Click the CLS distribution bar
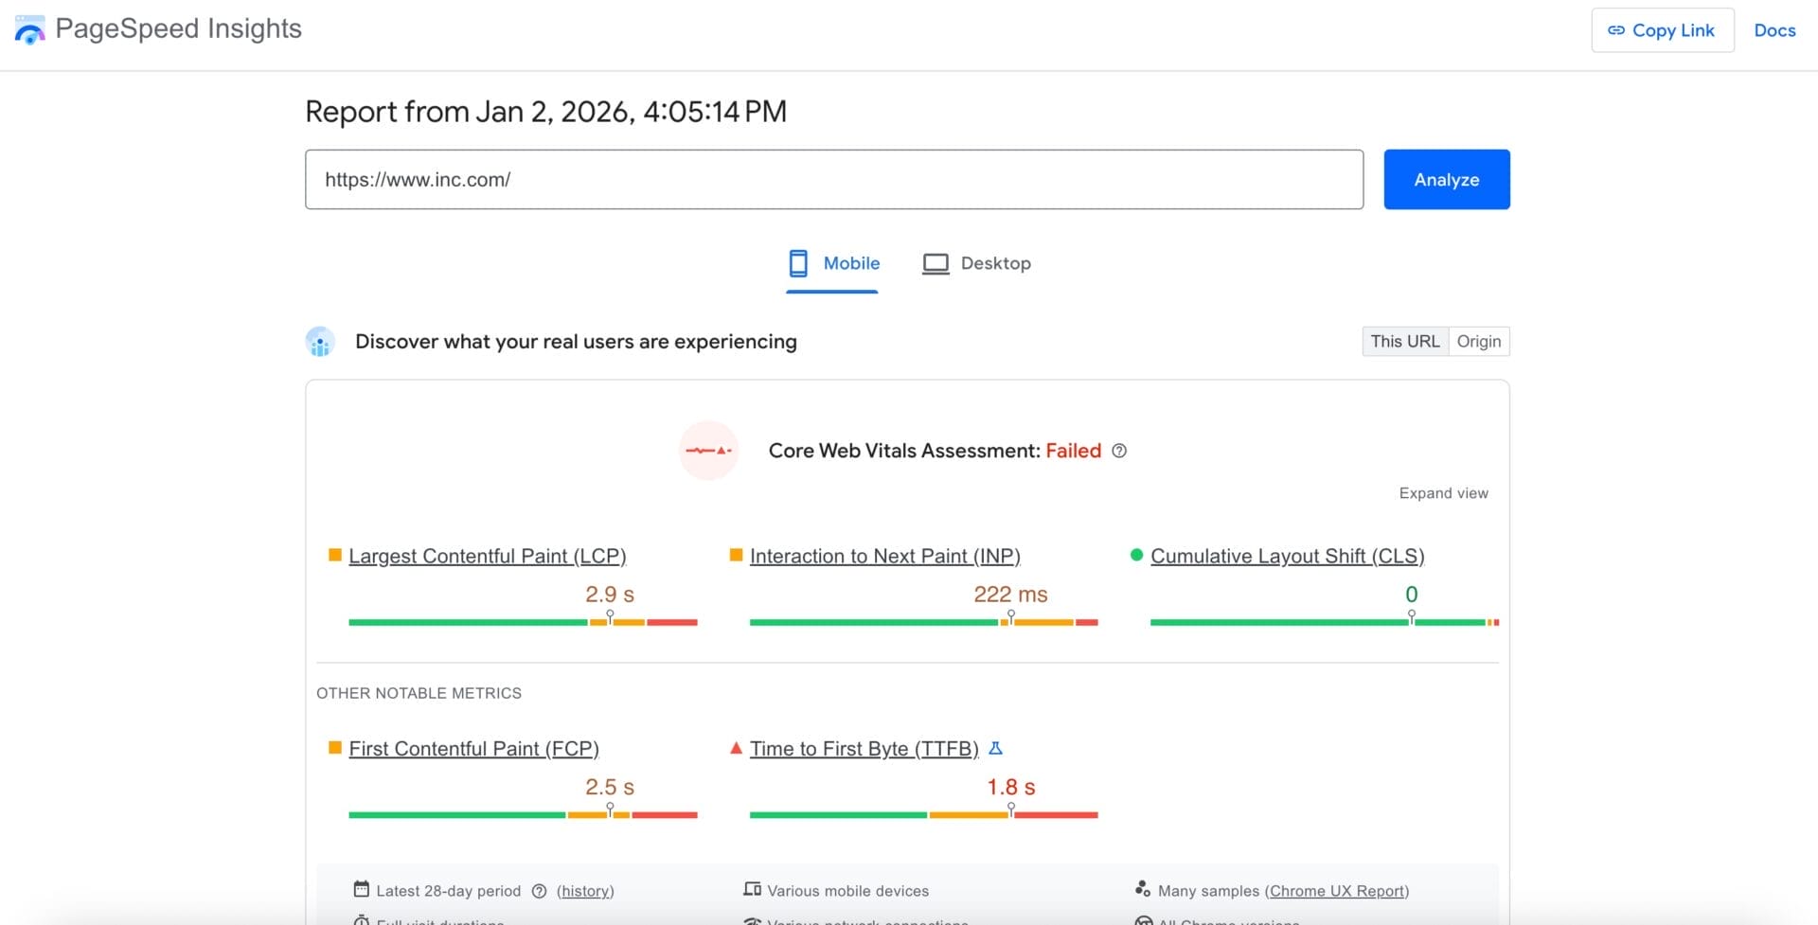 click(1325, 622)
